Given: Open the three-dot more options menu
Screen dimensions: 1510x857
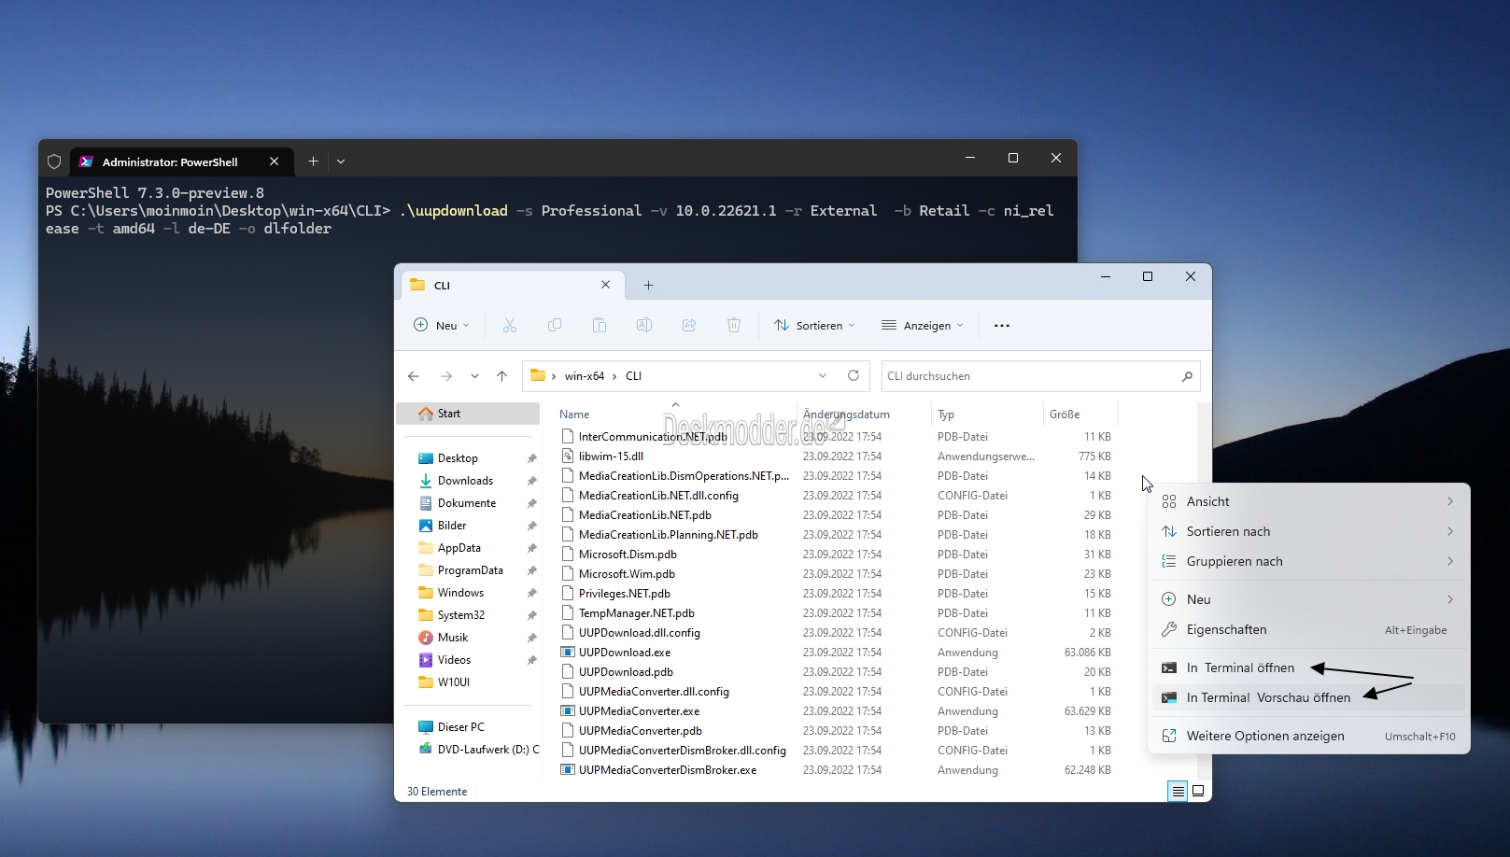Looking at the screenshot, I should 1002,326.
